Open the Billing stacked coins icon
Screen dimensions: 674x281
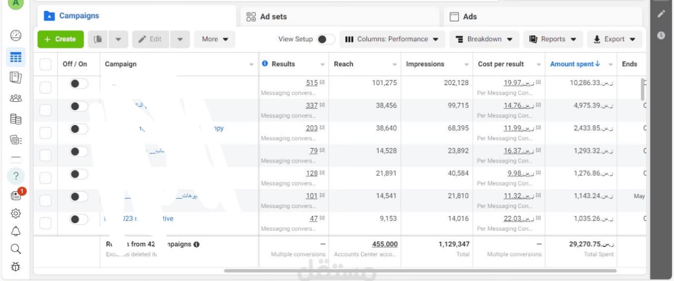pos(16,119)
